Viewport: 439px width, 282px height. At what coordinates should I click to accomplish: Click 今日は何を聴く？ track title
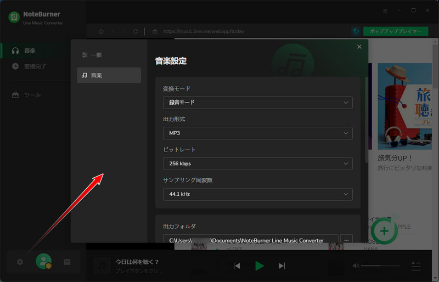pyautogui.click(x=137, y=262)
